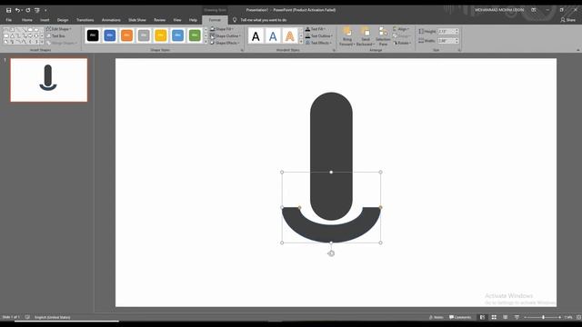
Task: Collapse the ribbon with the arrow
Action: tap(578, 50)
